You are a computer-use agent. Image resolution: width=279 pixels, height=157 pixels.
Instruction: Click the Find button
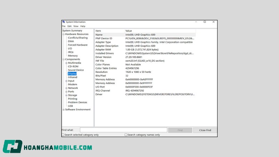(x=180, y=130)
